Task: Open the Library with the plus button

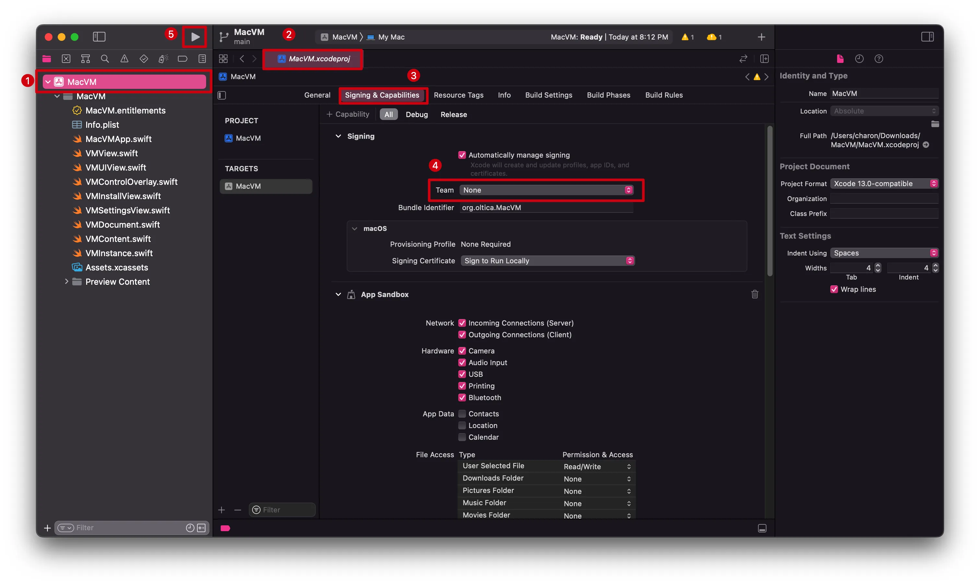Action: click(x=761, y=37)
